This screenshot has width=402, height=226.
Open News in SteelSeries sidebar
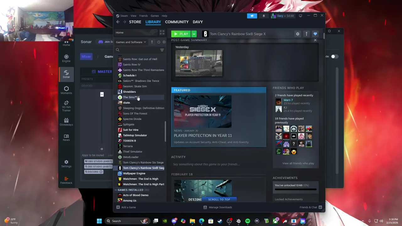(66, 137)
